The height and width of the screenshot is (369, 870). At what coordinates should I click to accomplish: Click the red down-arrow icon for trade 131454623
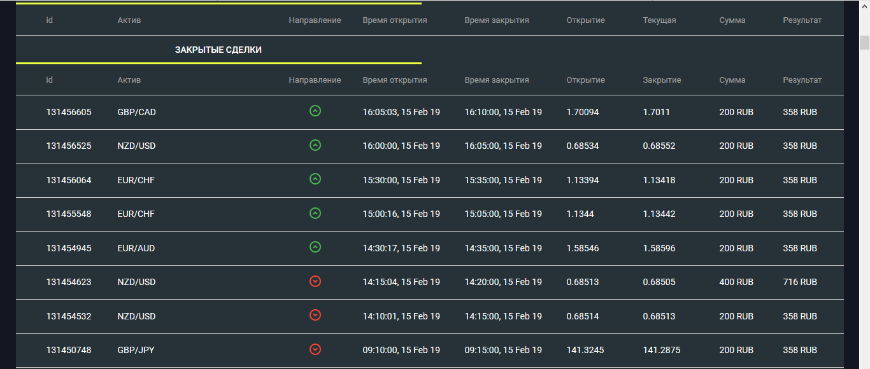(x=315, y=281)
